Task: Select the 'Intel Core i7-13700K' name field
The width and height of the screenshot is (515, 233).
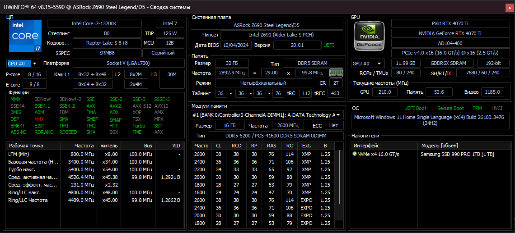Action: point(94,23)
